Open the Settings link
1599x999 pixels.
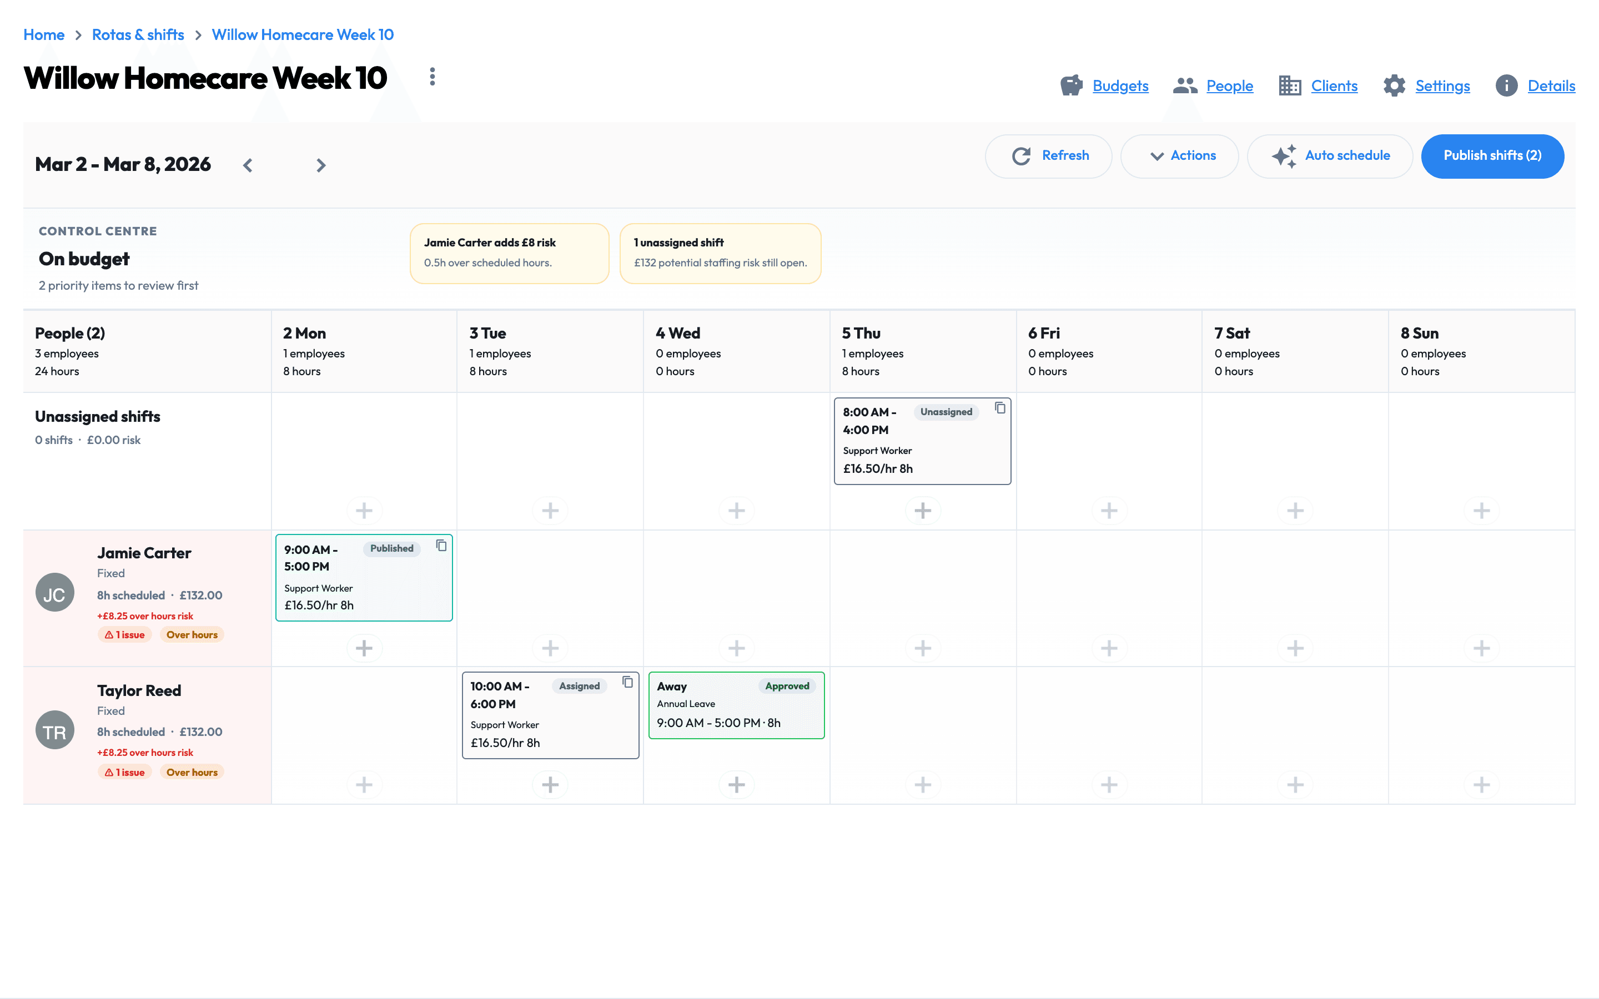(x=1442, y=86)
